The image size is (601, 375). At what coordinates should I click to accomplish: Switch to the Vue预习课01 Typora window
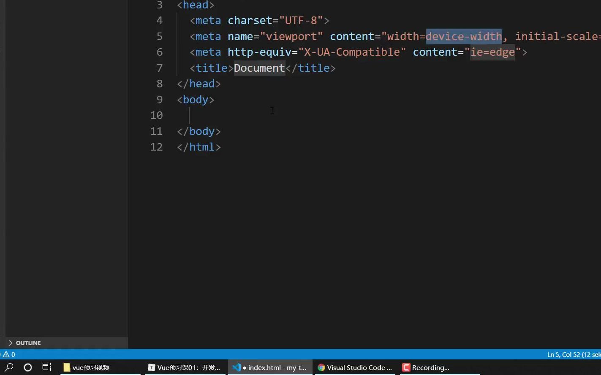coord(185,367)
